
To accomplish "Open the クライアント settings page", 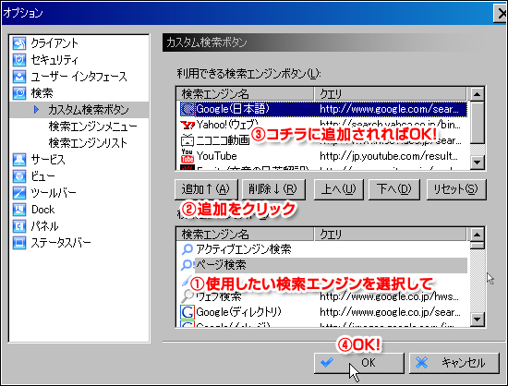I will [54, 43].
